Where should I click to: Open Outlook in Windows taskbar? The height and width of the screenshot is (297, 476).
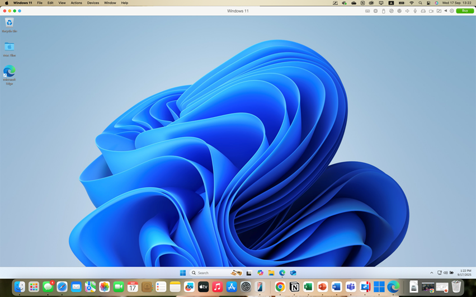[x=293, y=273]
